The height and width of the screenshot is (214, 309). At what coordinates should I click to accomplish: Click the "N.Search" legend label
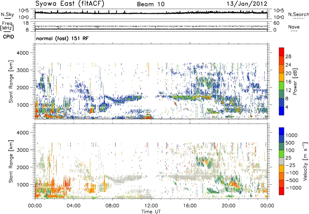[298, 14]
